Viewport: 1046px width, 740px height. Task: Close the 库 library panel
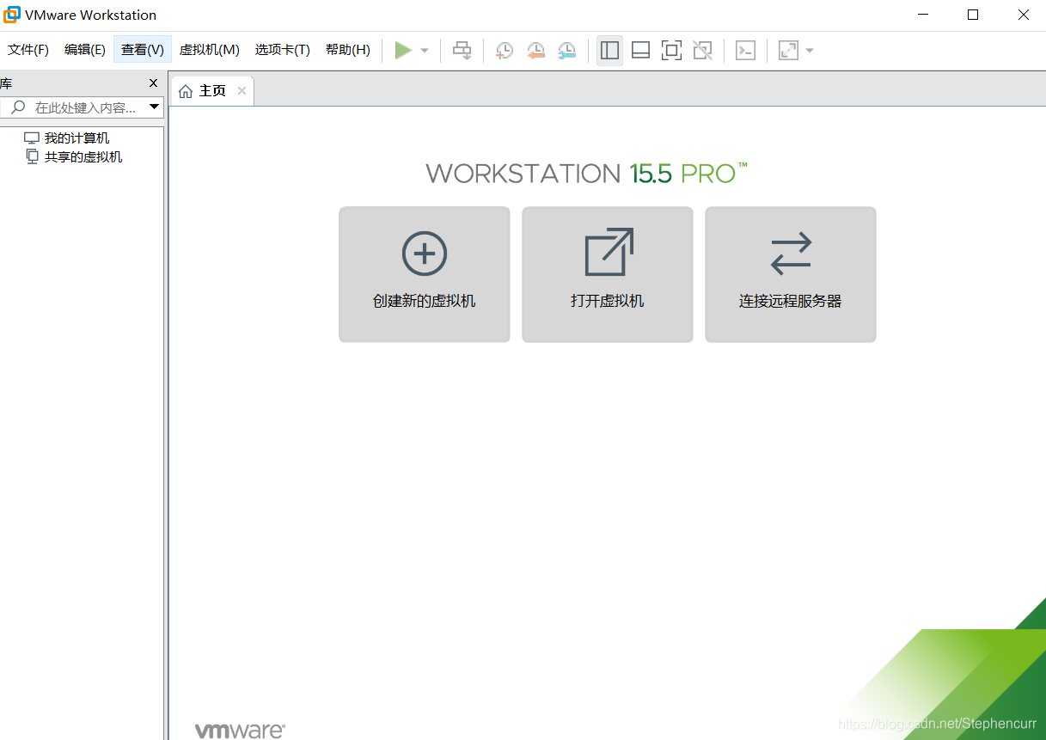click(x=153, y=83)
